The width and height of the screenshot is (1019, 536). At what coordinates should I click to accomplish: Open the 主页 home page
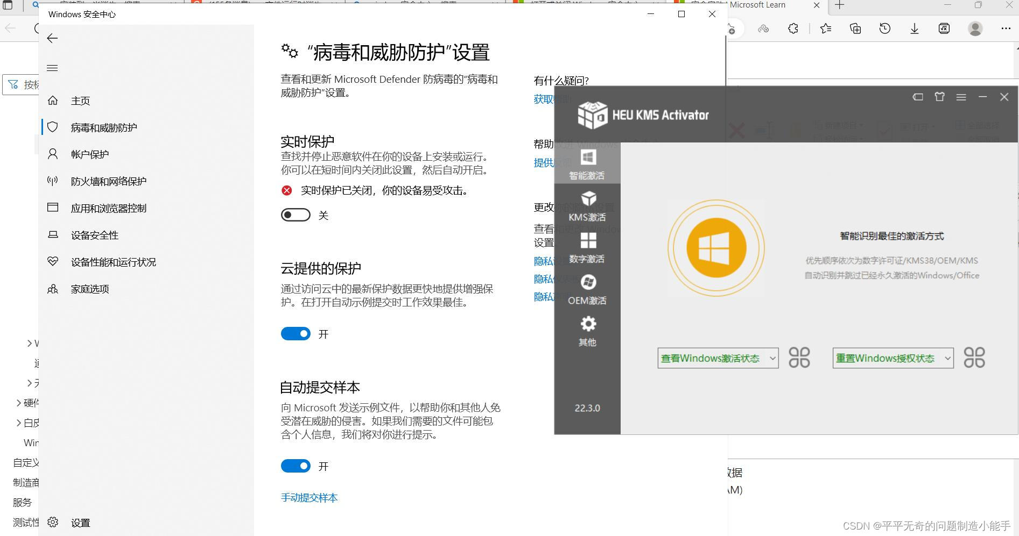point(80,101)
